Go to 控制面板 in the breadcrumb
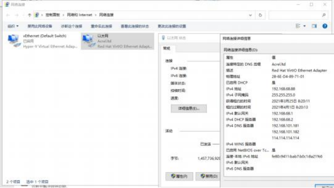334x188 pixels. (x=52, y=15)
